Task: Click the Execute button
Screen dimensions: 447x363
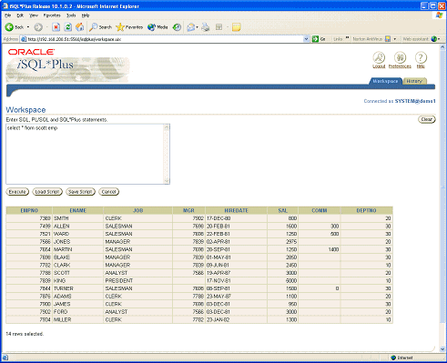Action: (x=17, y=192)
